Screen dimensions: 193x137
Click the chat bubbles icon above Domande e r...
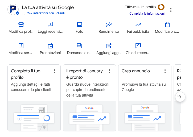[80, 46]
